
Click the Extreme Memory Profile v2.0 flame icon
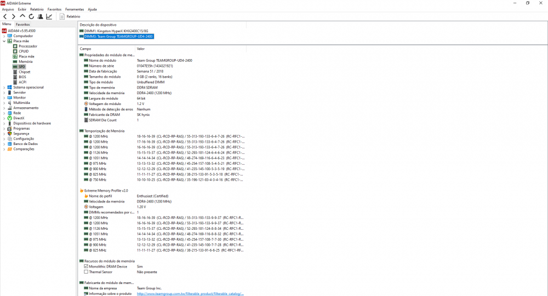pos(82,190)
